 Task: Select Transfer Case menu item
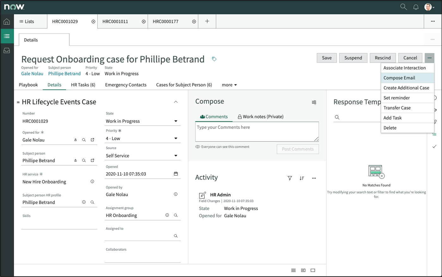[x=407, y=108]
